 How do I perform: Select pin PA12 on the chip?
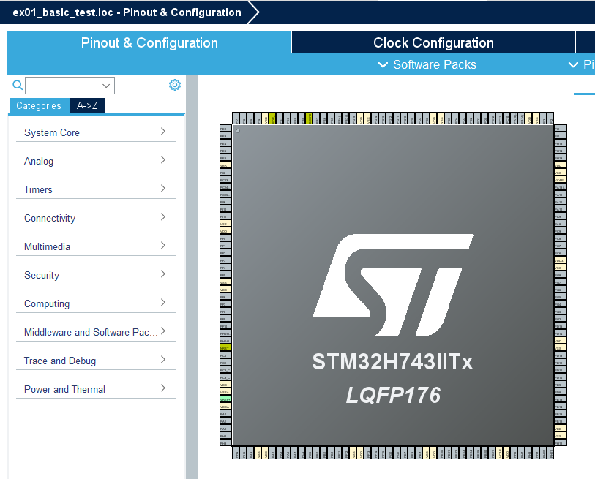point(561,195)
